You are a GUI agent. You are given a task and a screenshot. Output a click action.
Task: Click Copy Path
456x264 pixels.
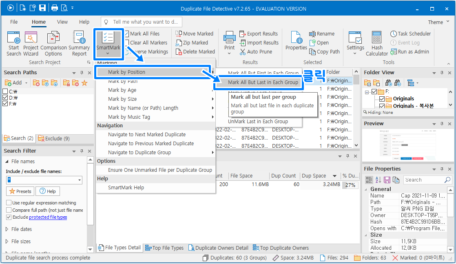point(324,51)
